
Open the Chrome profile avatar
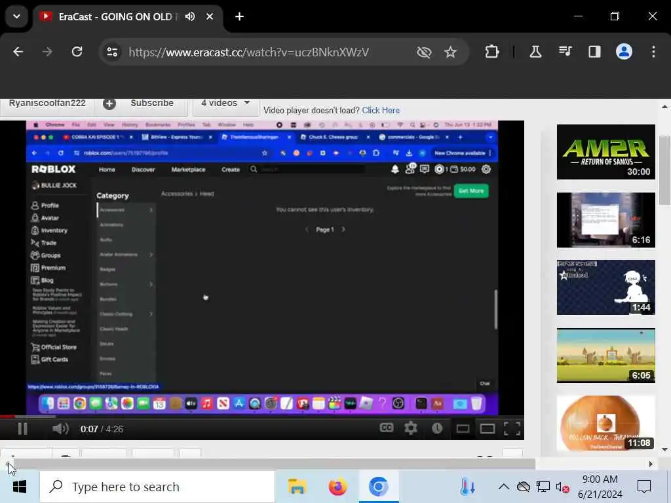624,52
